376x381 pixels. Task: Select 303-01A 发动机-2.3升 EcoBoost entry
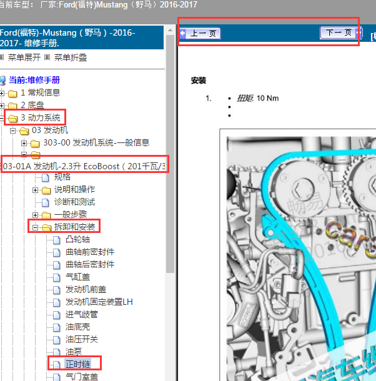tap(84, 166)
